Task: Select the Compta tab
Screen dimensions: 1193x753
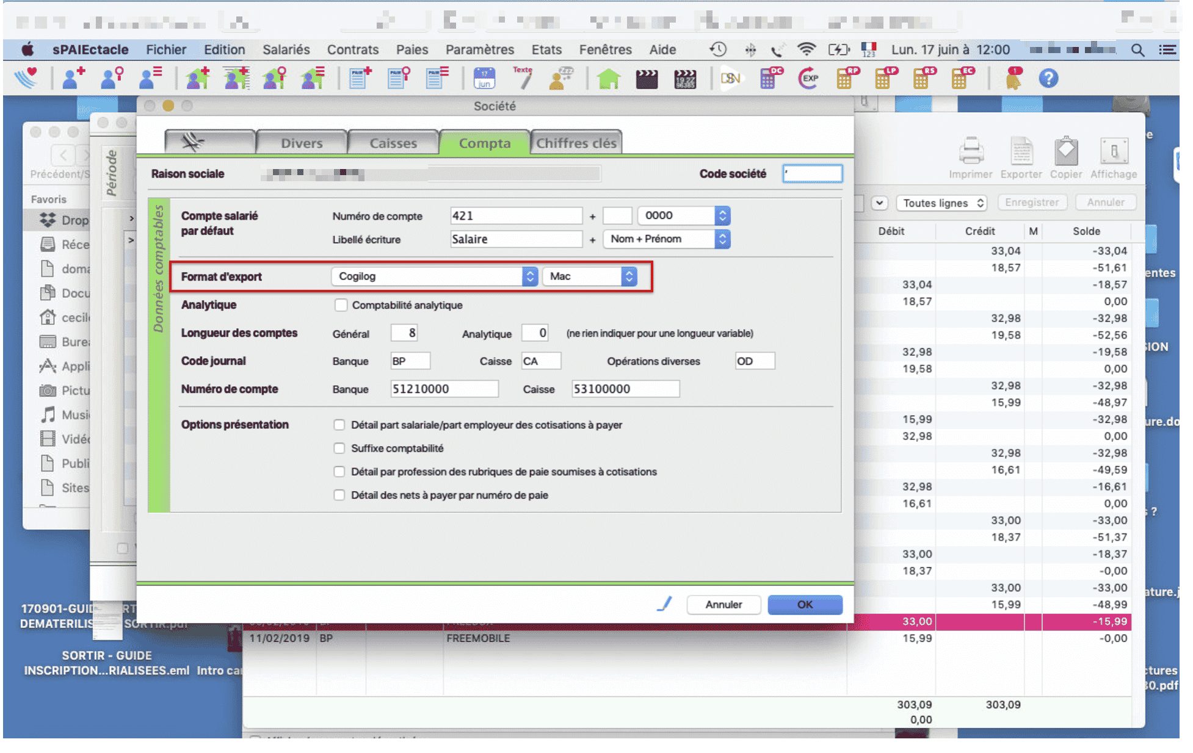Action: point(485,143)
